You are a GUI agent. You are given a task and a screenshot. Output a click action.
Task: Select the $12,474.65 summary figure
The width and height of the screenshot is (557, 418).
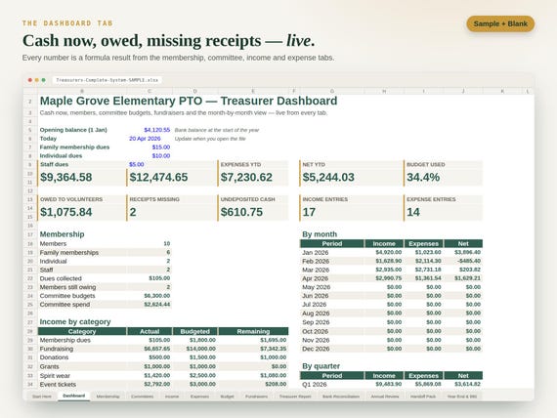pyautogui.click(x=158, y=177)
